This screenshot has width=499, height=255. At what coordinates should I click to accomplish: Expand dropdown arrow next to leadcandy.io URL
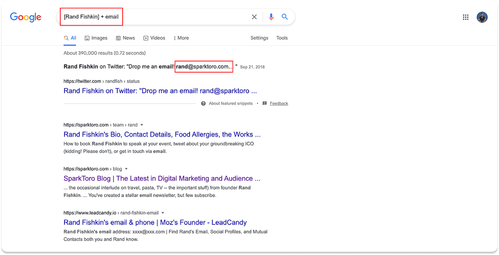click(163, 213)
